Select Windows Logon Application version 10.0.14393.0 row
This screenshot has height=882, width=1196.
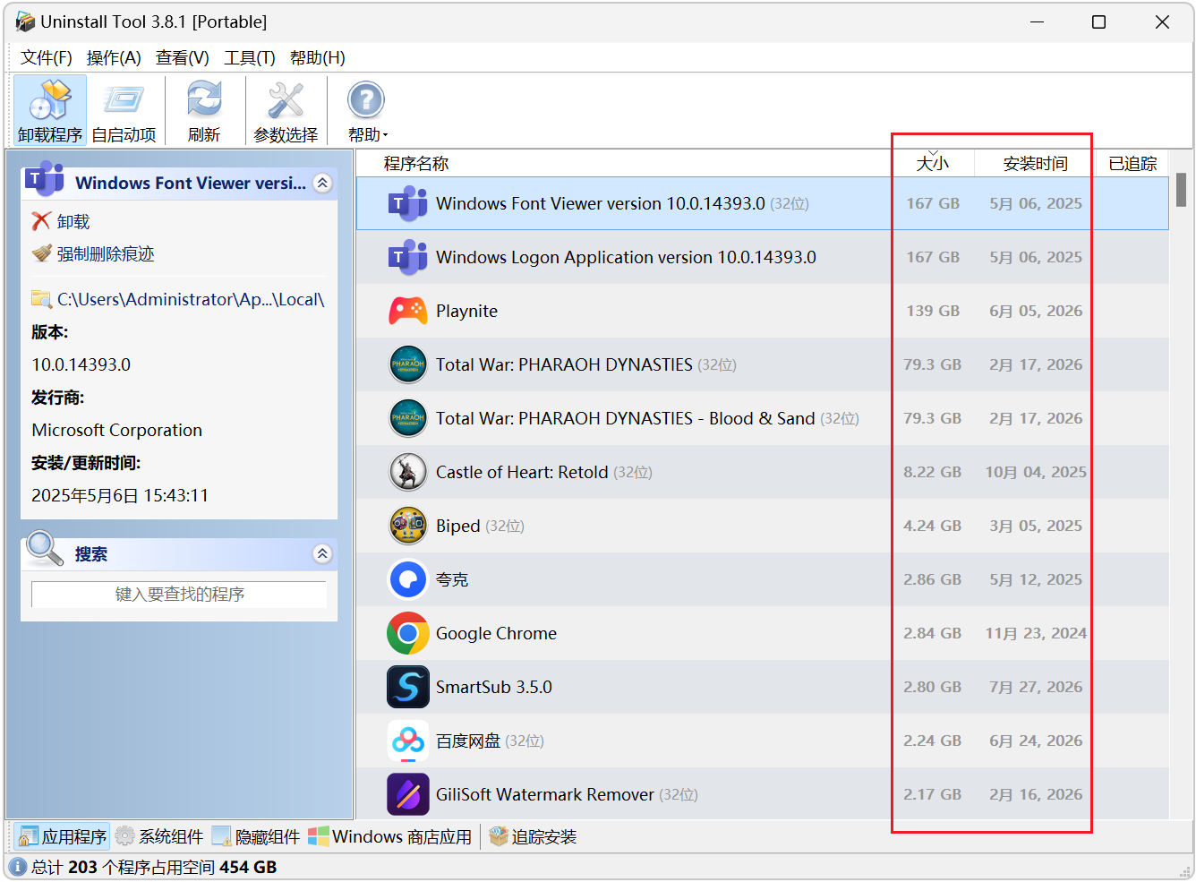[762, 257]
